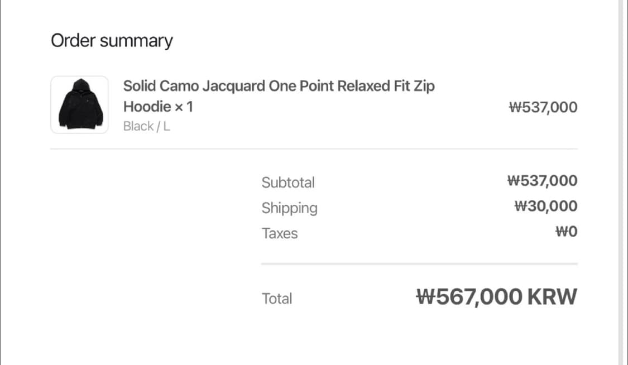
Task: Select the Subtotal amount ₩537,000
Action: click(542, 181)
